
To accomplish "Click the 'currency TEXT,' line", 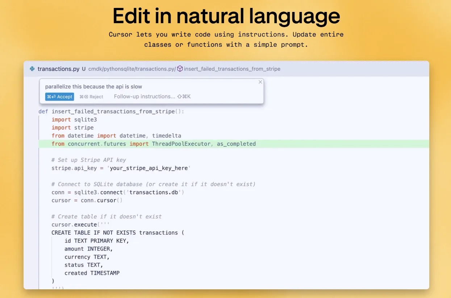I will coord(87,257).
